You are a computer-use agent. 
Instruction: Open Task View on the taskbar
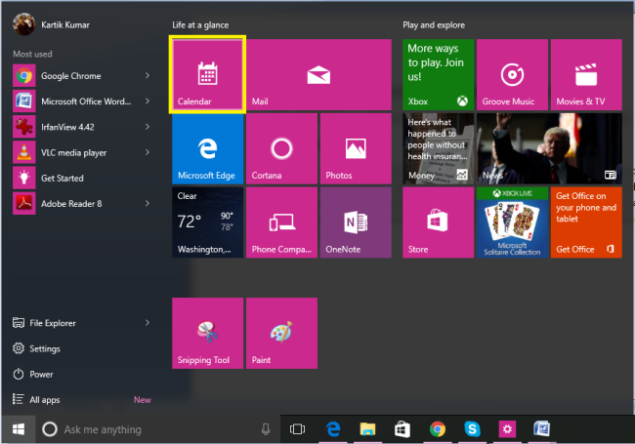[297, 429]
